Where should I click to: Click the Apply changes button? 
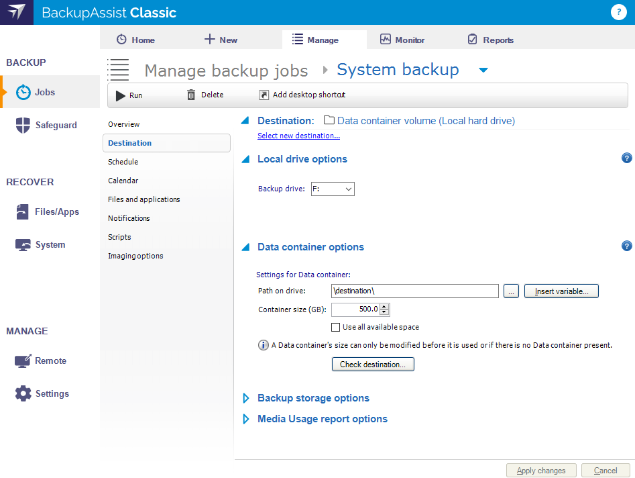(x=541, y=471)
